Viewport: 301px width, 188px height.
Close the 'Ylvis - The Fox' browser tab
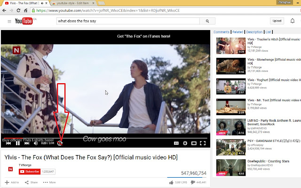point(46,3)
